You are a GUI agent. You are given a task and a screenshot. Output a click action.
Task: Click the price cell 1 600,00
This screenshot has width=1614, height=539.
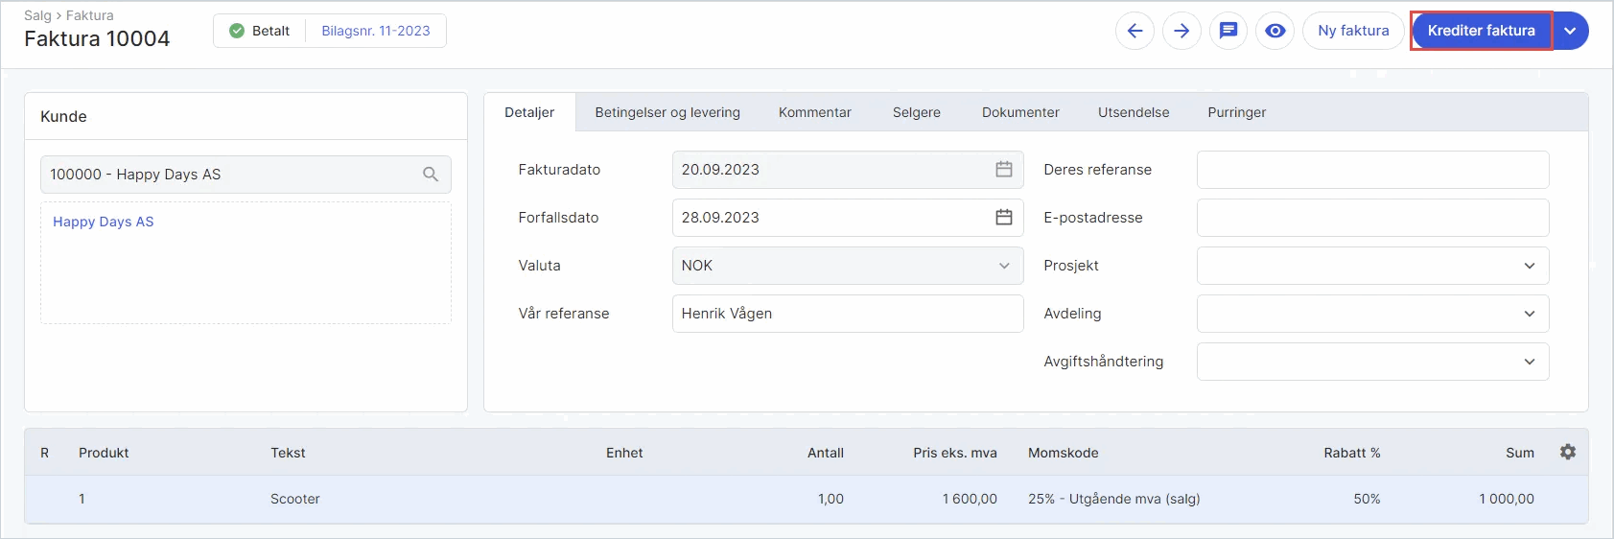[970, 499]
